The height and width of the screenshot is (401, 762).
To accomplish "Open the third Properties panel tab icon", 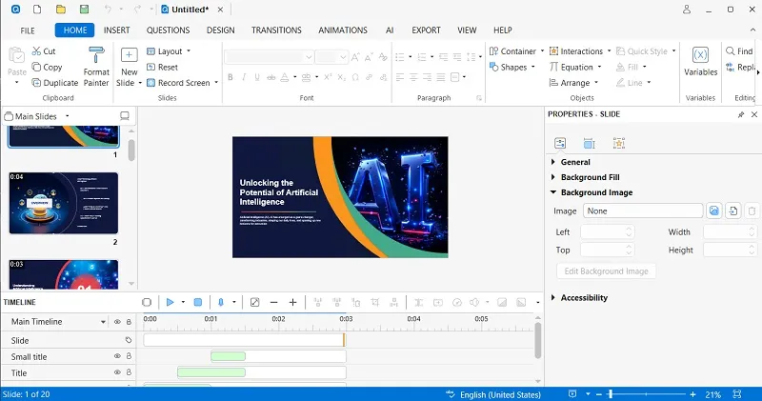I will click(618, 143).
